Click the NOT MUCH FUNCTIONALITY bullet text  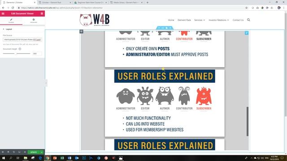pos(148,118)
